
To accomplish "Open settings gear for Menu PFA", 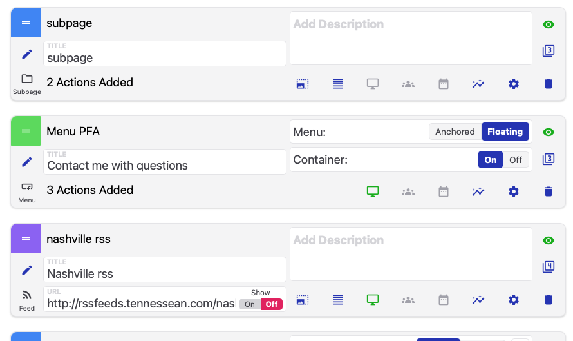I will [514, 191].
